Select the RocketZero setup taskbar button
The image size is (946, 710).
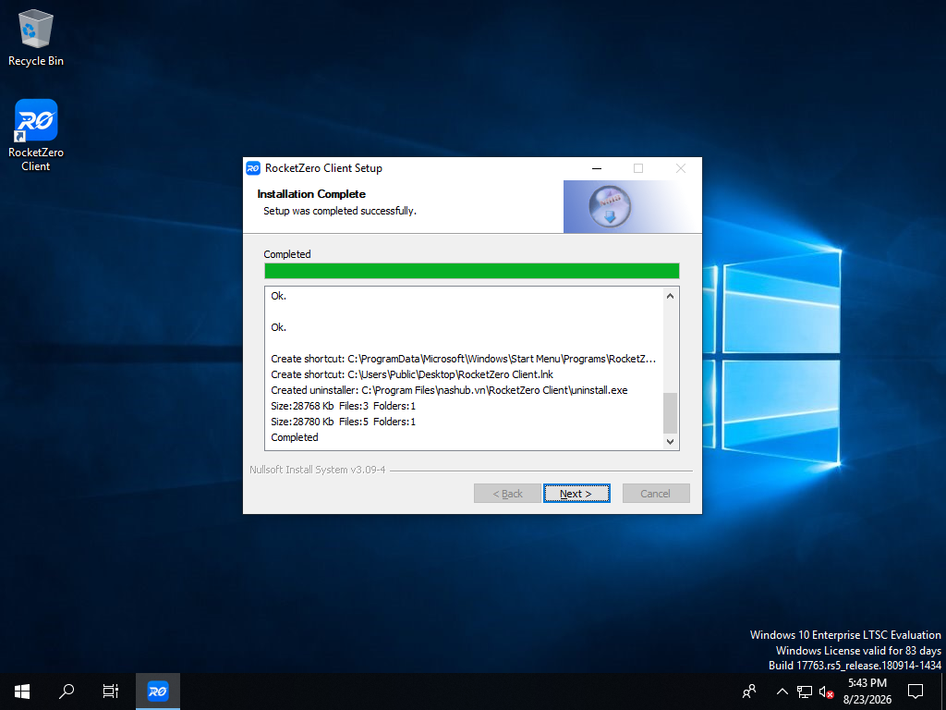point(157,692)
